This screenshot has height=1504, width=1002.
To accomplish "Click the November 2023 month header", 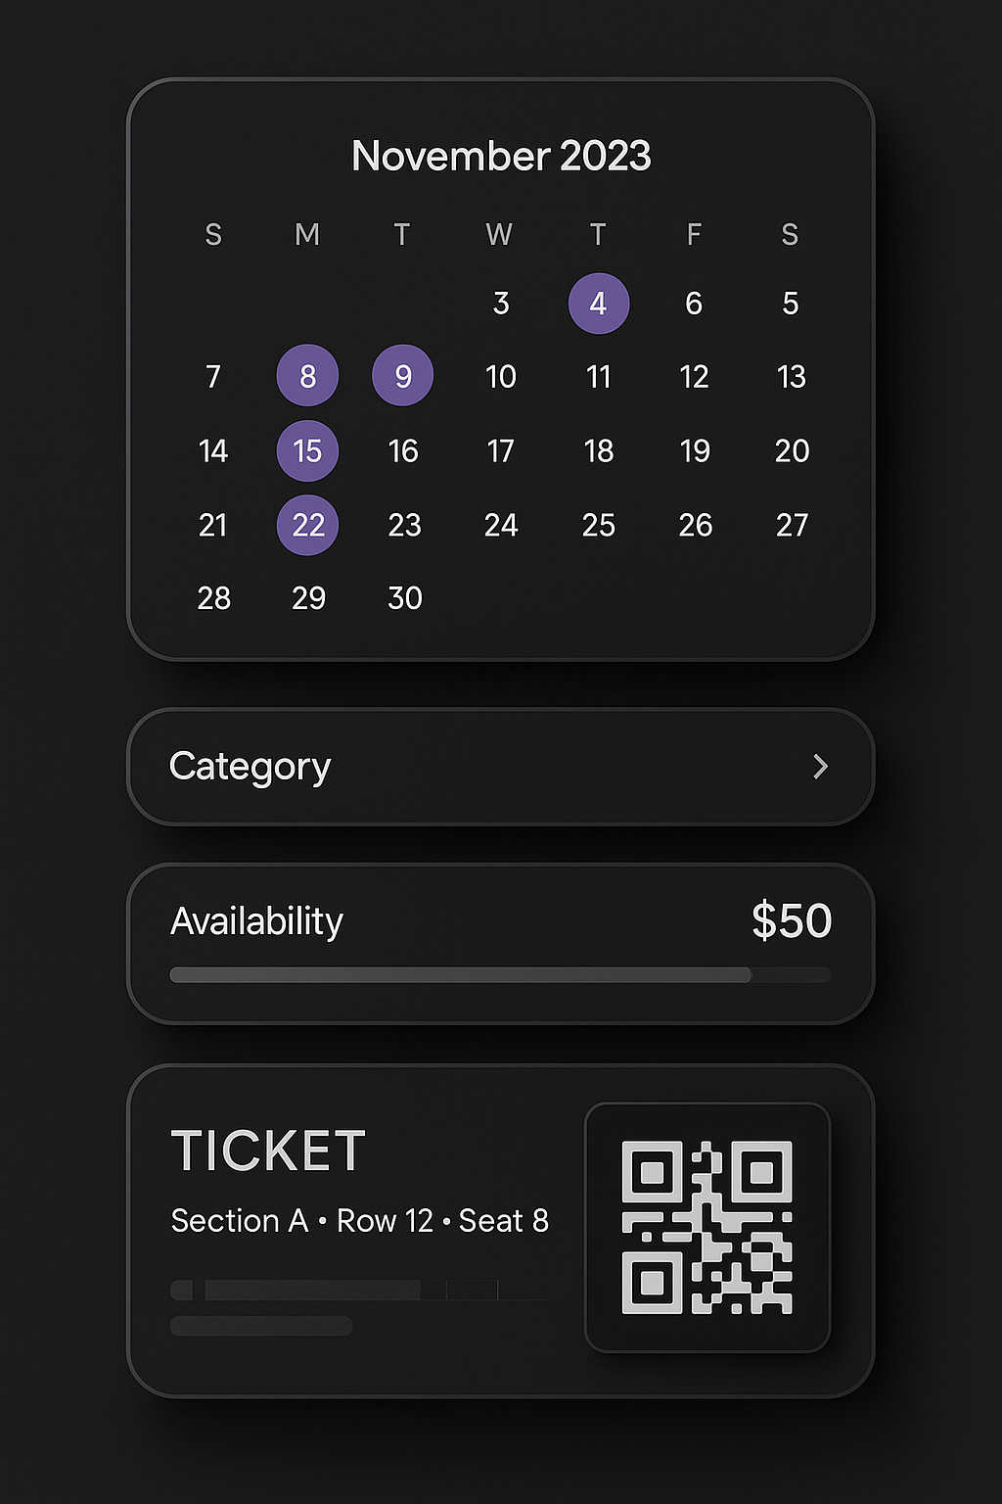I will point(501,157).
